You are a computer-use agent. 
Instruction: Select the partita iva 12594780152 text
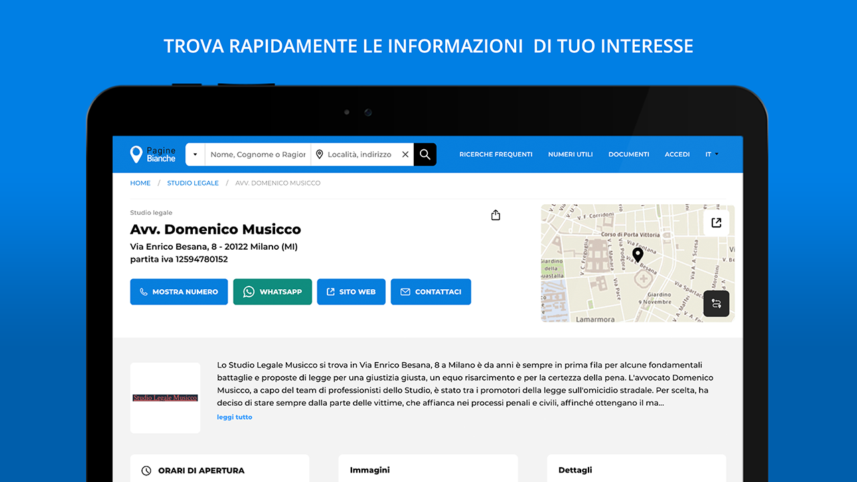[179, 259]
